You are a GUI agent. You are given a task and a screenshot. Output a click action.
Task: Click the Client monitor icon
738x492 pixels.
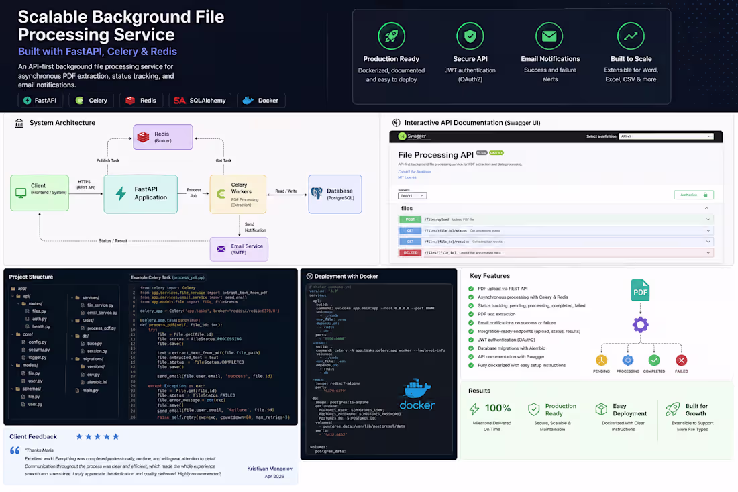(x=21, y=193)
